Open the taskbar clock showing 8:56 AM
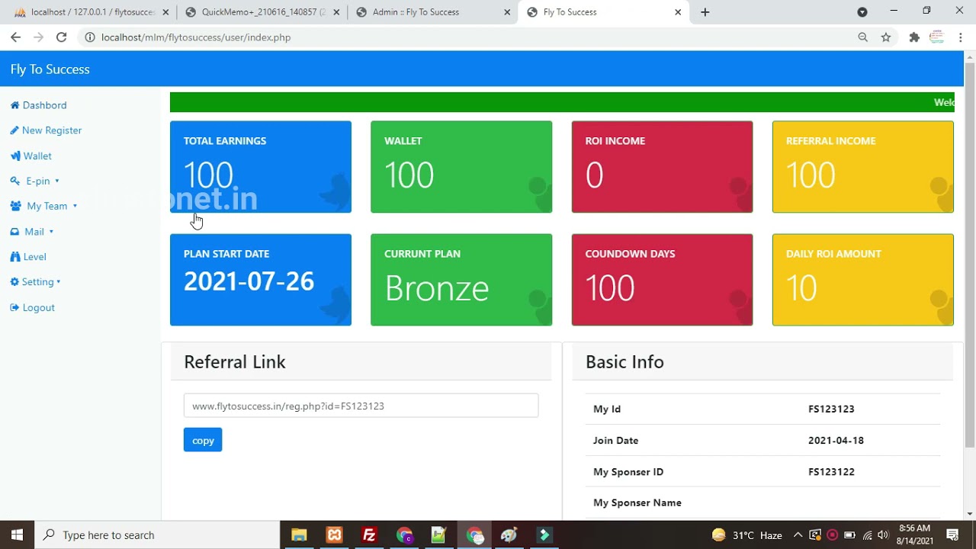 coord(915,535)
